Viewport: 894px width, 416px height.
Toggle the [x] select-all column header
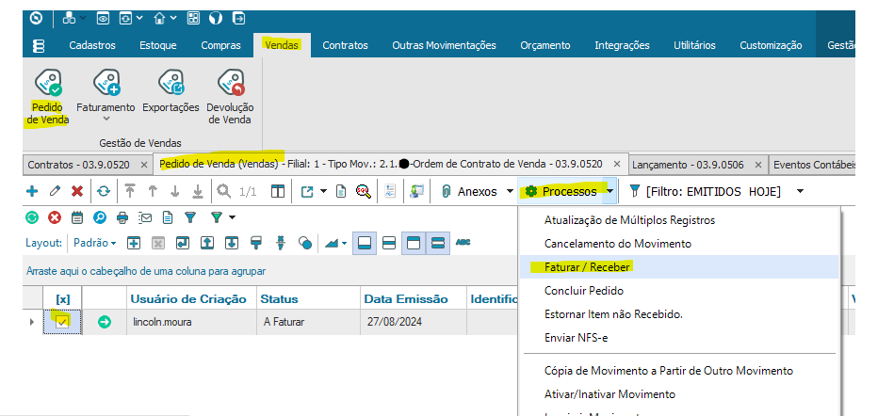pyautogui.click(x=63, y=299)
